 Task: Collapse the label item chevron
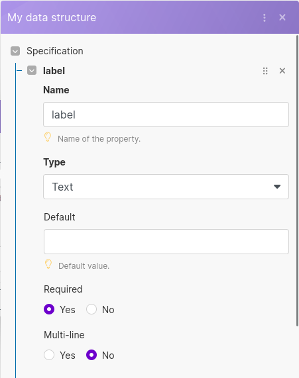(32, 70)
